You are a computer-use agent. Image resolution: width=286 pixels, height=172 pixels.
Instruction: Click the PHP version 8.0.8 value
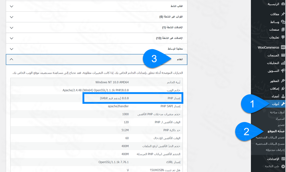coord(114,98)
